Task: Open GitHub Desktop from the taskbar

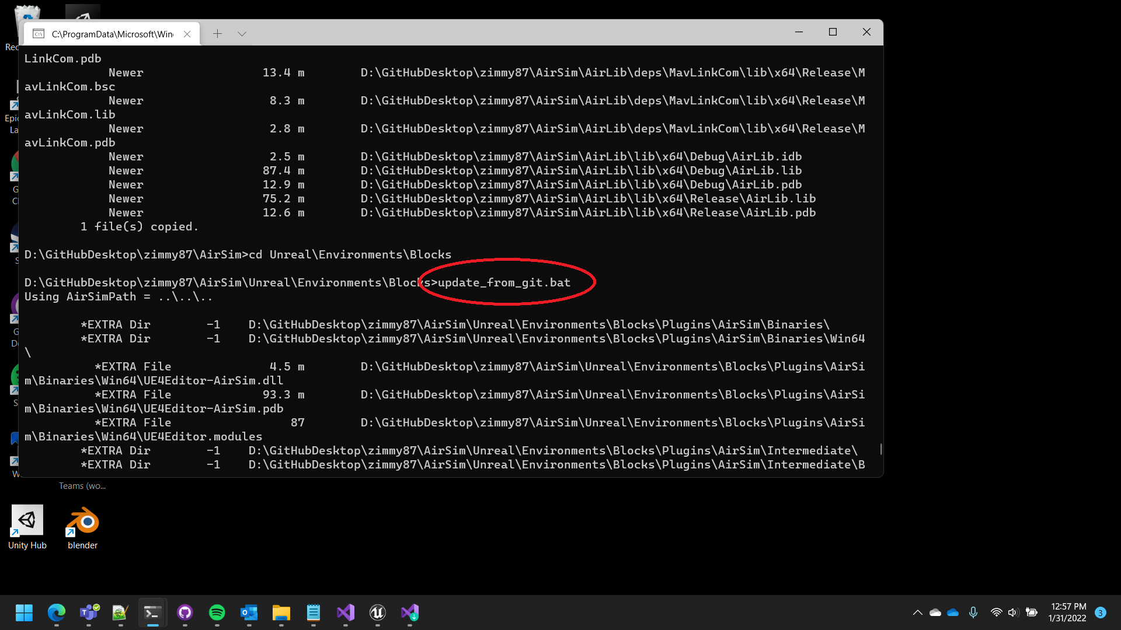Action: tap(185, 613)
